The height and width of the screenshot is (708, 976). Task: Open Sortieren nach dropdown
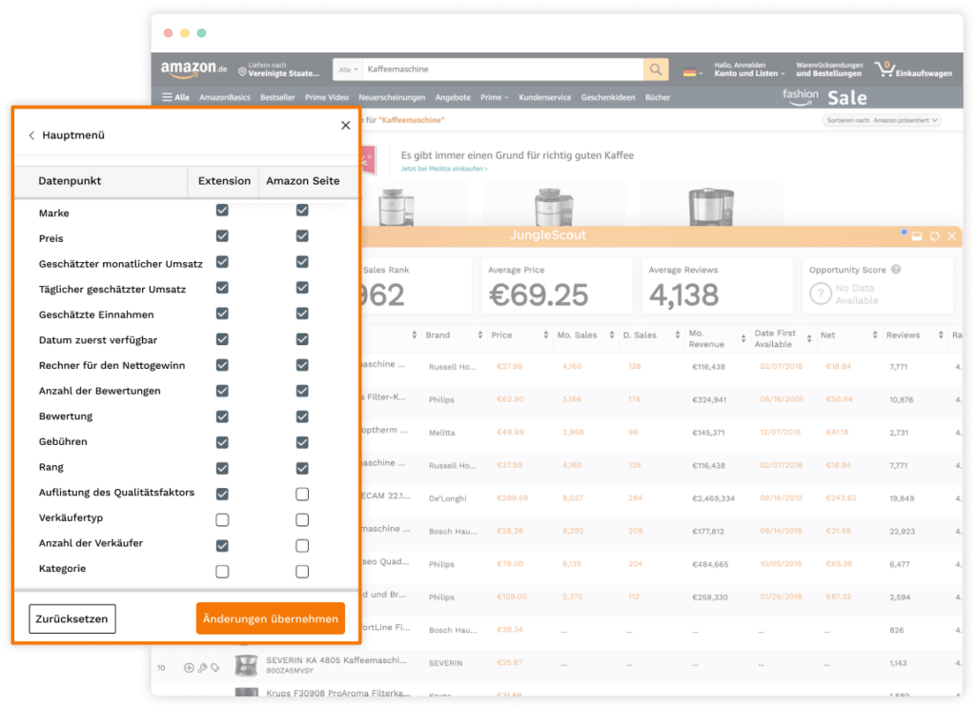(882, 120)
